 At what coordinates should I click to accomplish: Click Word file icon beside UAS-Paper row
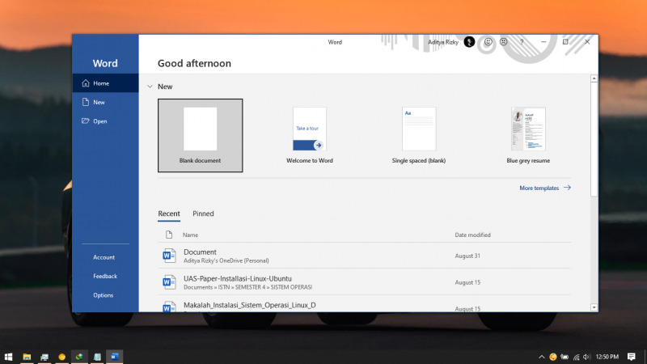(169, 282)
